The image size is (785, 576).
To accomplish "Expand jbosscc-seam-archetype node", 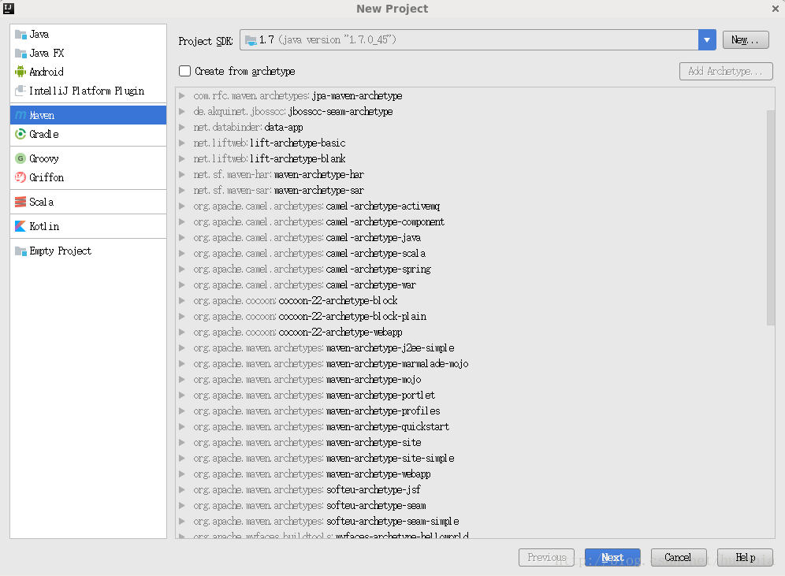I will 182,112.
